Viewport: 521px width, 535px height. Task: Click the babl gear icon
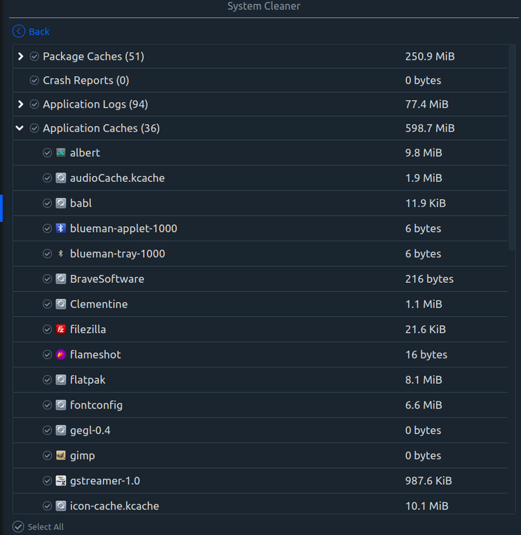click(x=61, y=203)
